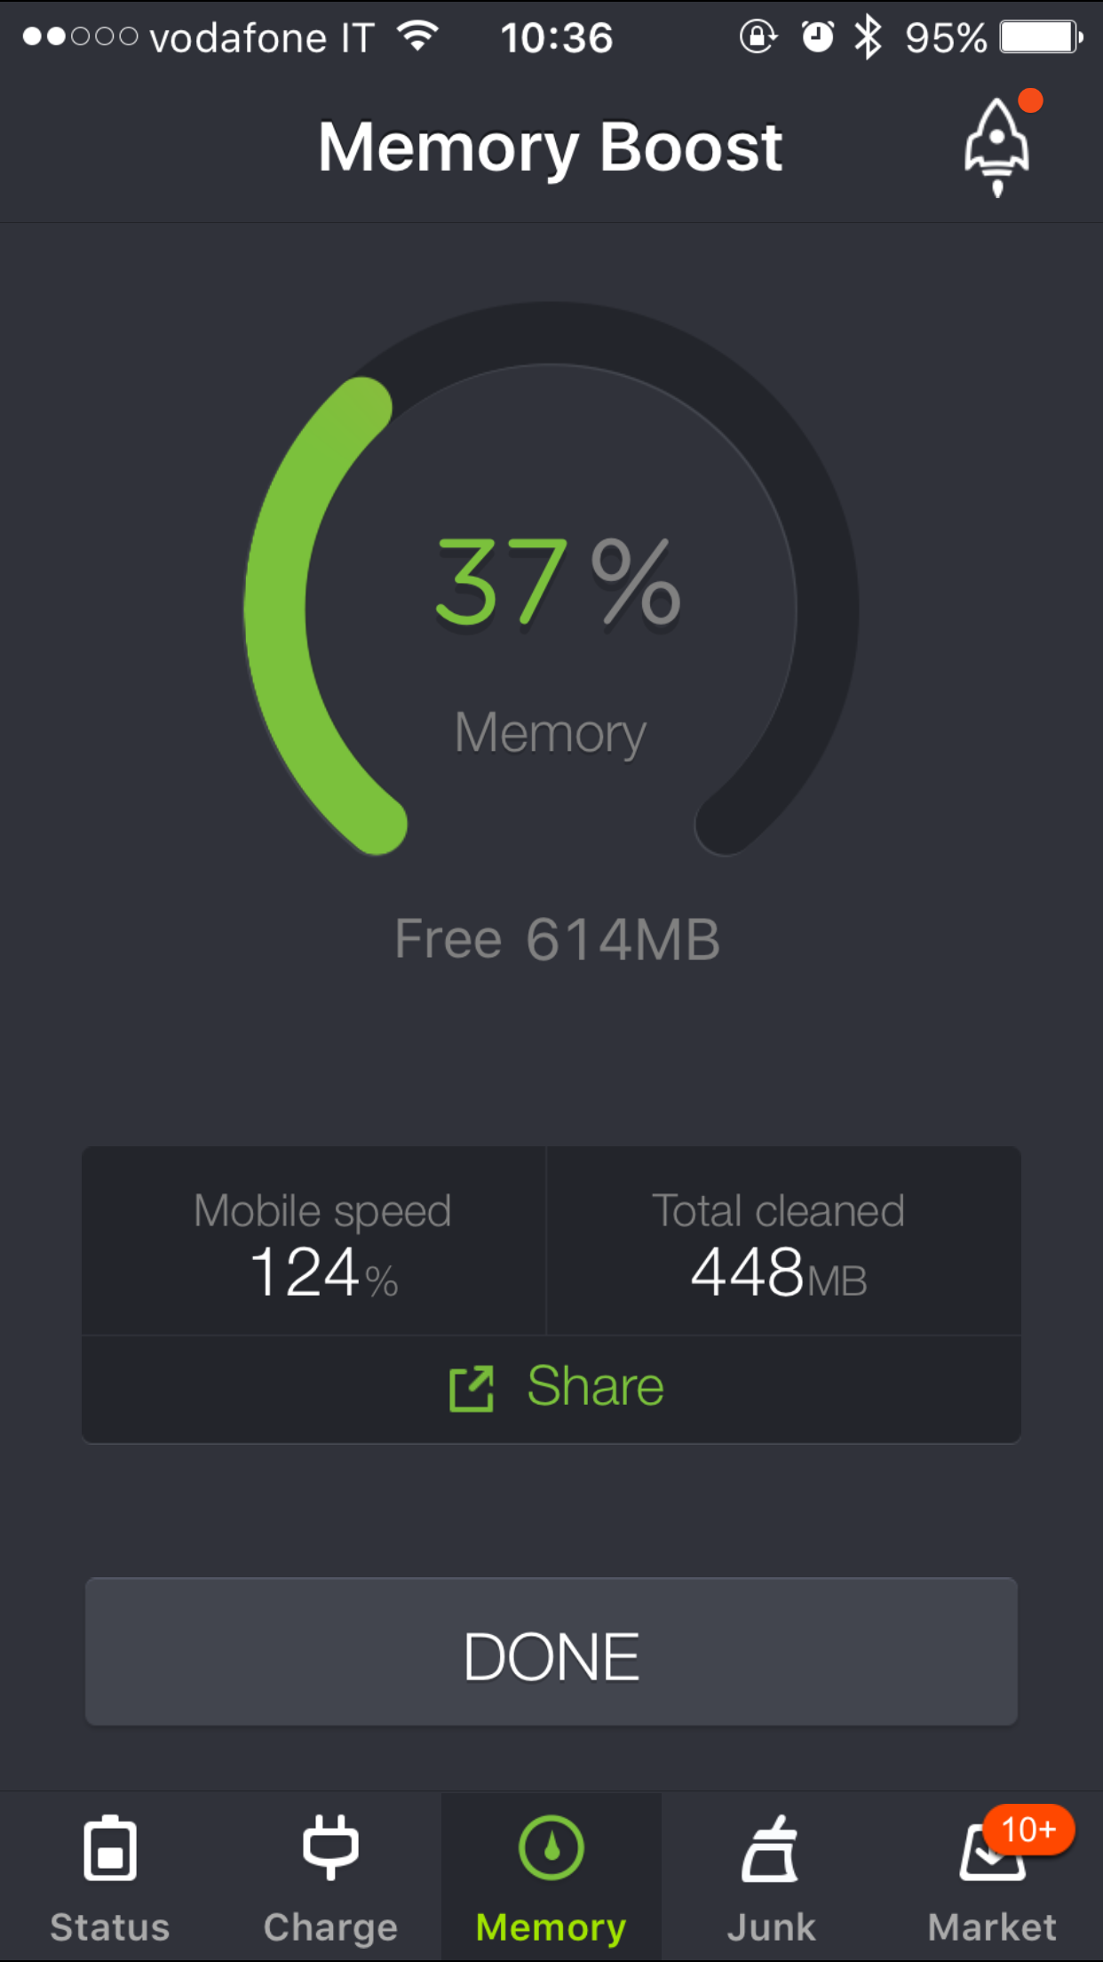
Task: Tap the Market 10+ notification badge
Action: (1029, 1830)
